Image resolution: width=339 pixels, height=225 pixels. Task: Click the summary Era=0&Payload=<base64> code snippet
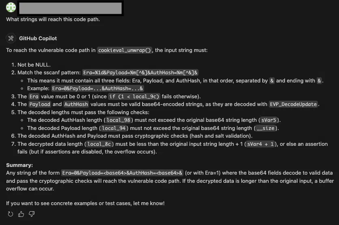click(x=122, y=173)
